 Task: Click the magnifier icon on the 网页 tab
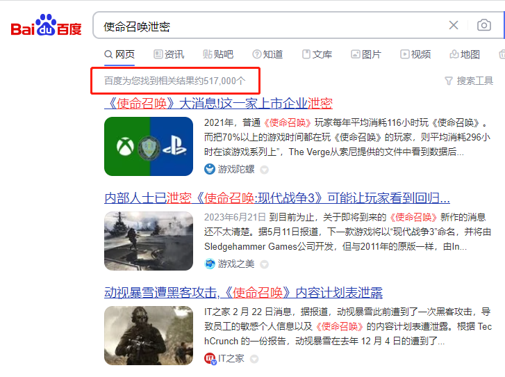(108, 54)
